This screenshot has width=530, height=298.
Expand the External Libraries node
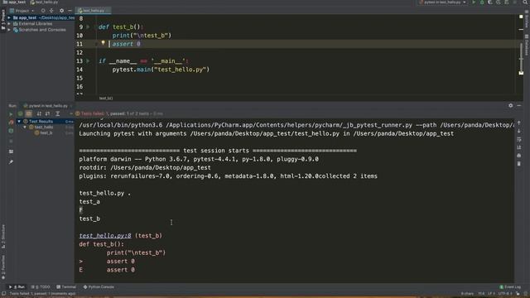click(x=9, y=24)
